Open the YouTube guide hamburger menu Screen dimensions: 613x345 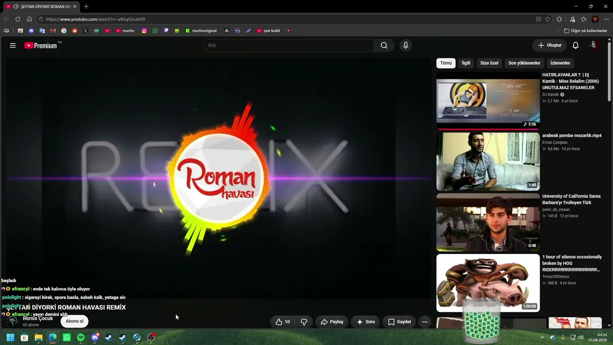pos(13,46)
